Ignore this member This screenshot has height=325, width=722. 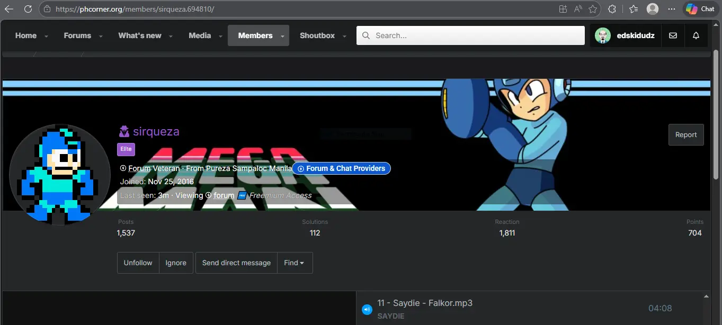176,263
